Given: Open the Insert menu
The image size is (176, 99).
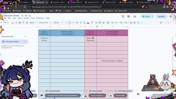Looking at the screenshot, I should point(20,18).
